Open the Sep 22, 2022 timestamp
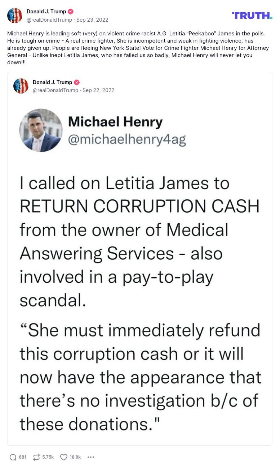Viewport: 280px width, 468px height. pos(98,90)
